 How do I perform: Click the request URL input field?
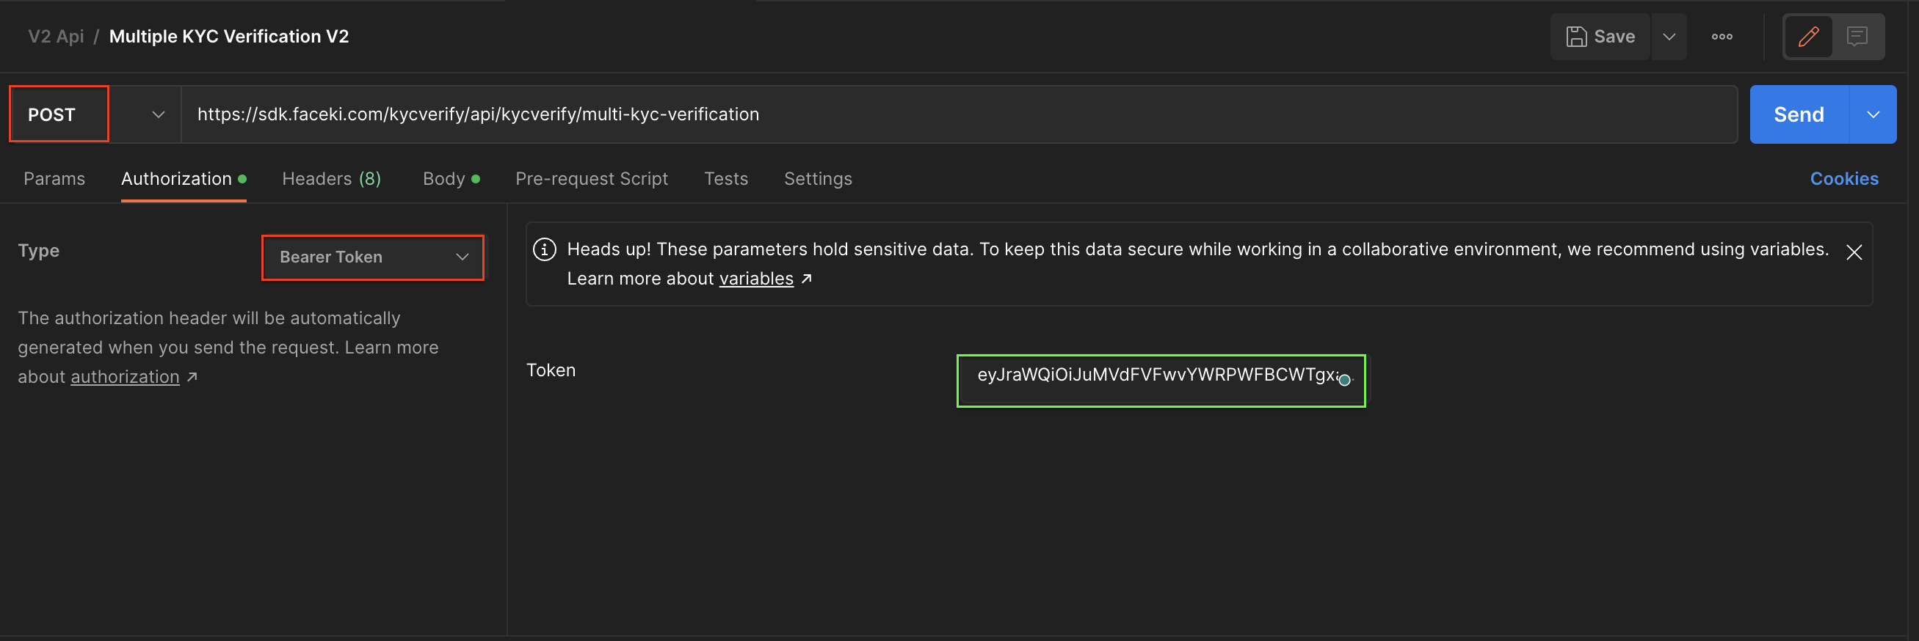click(x=958, y=114)
